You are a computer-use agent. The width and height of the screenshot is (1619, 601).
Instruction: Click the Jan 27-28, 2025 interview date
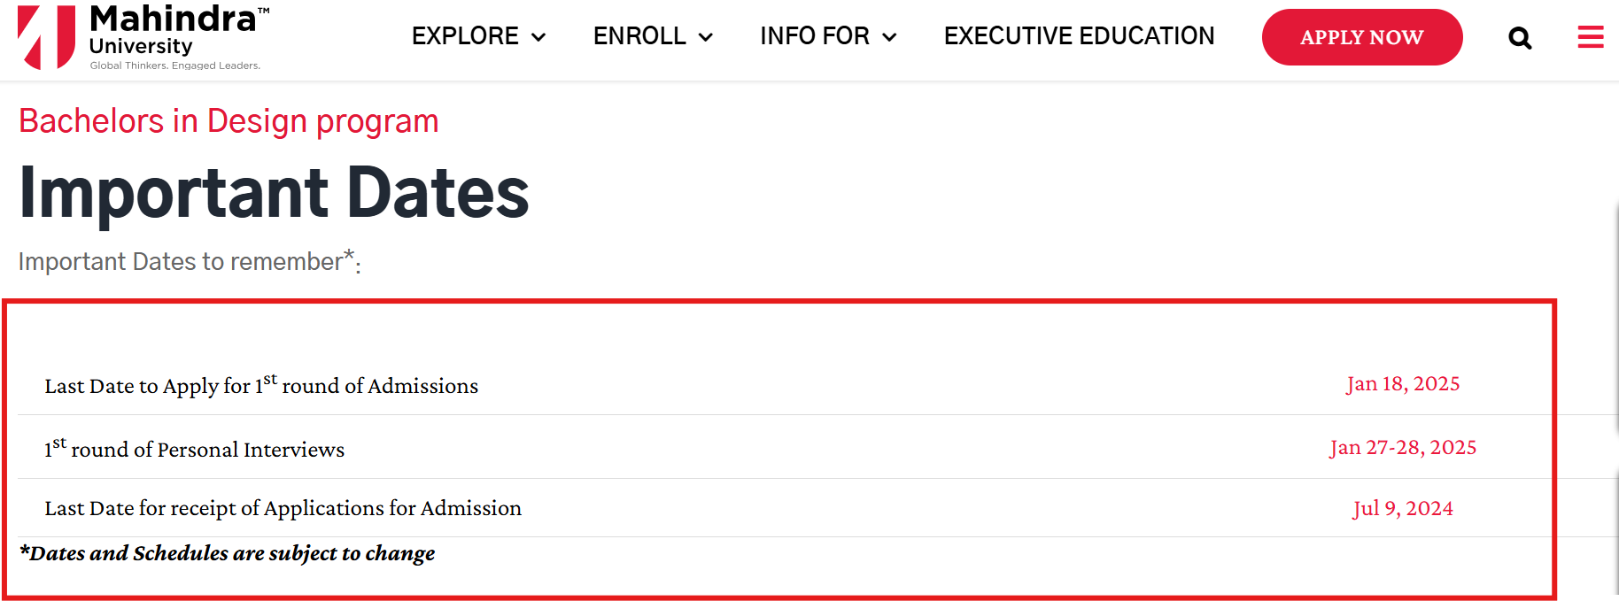click(x=1403, y=448)
